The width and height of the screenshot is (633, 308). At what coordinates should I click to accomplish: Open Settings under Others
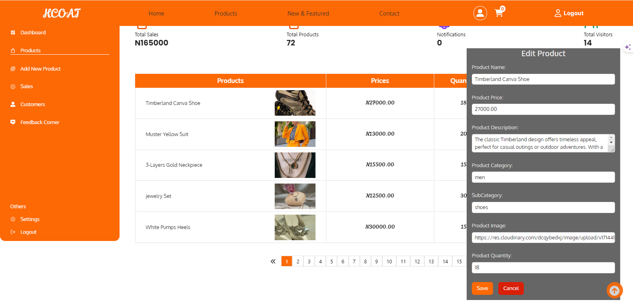(30, 219)
